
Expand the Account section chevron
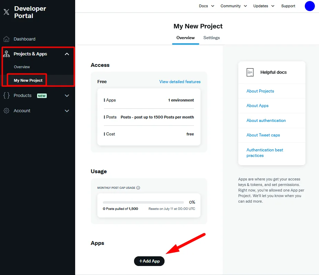pos(67,111)
